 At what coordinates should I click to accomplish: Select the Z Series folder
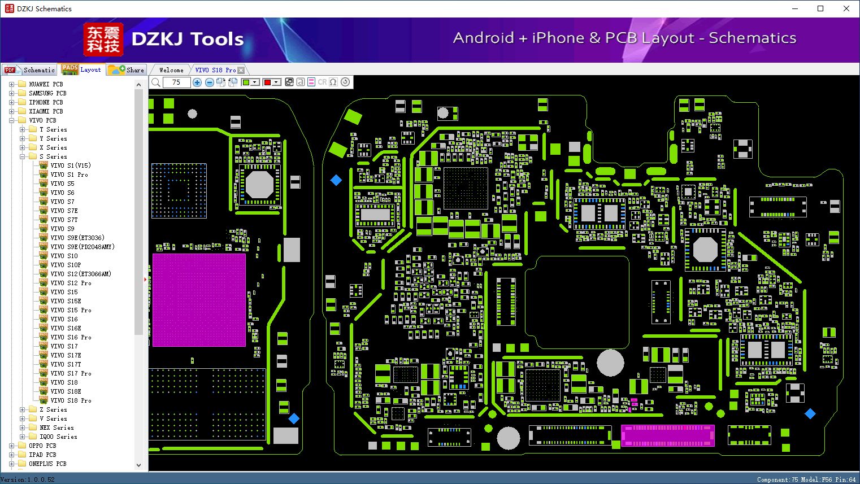(53, 409)
